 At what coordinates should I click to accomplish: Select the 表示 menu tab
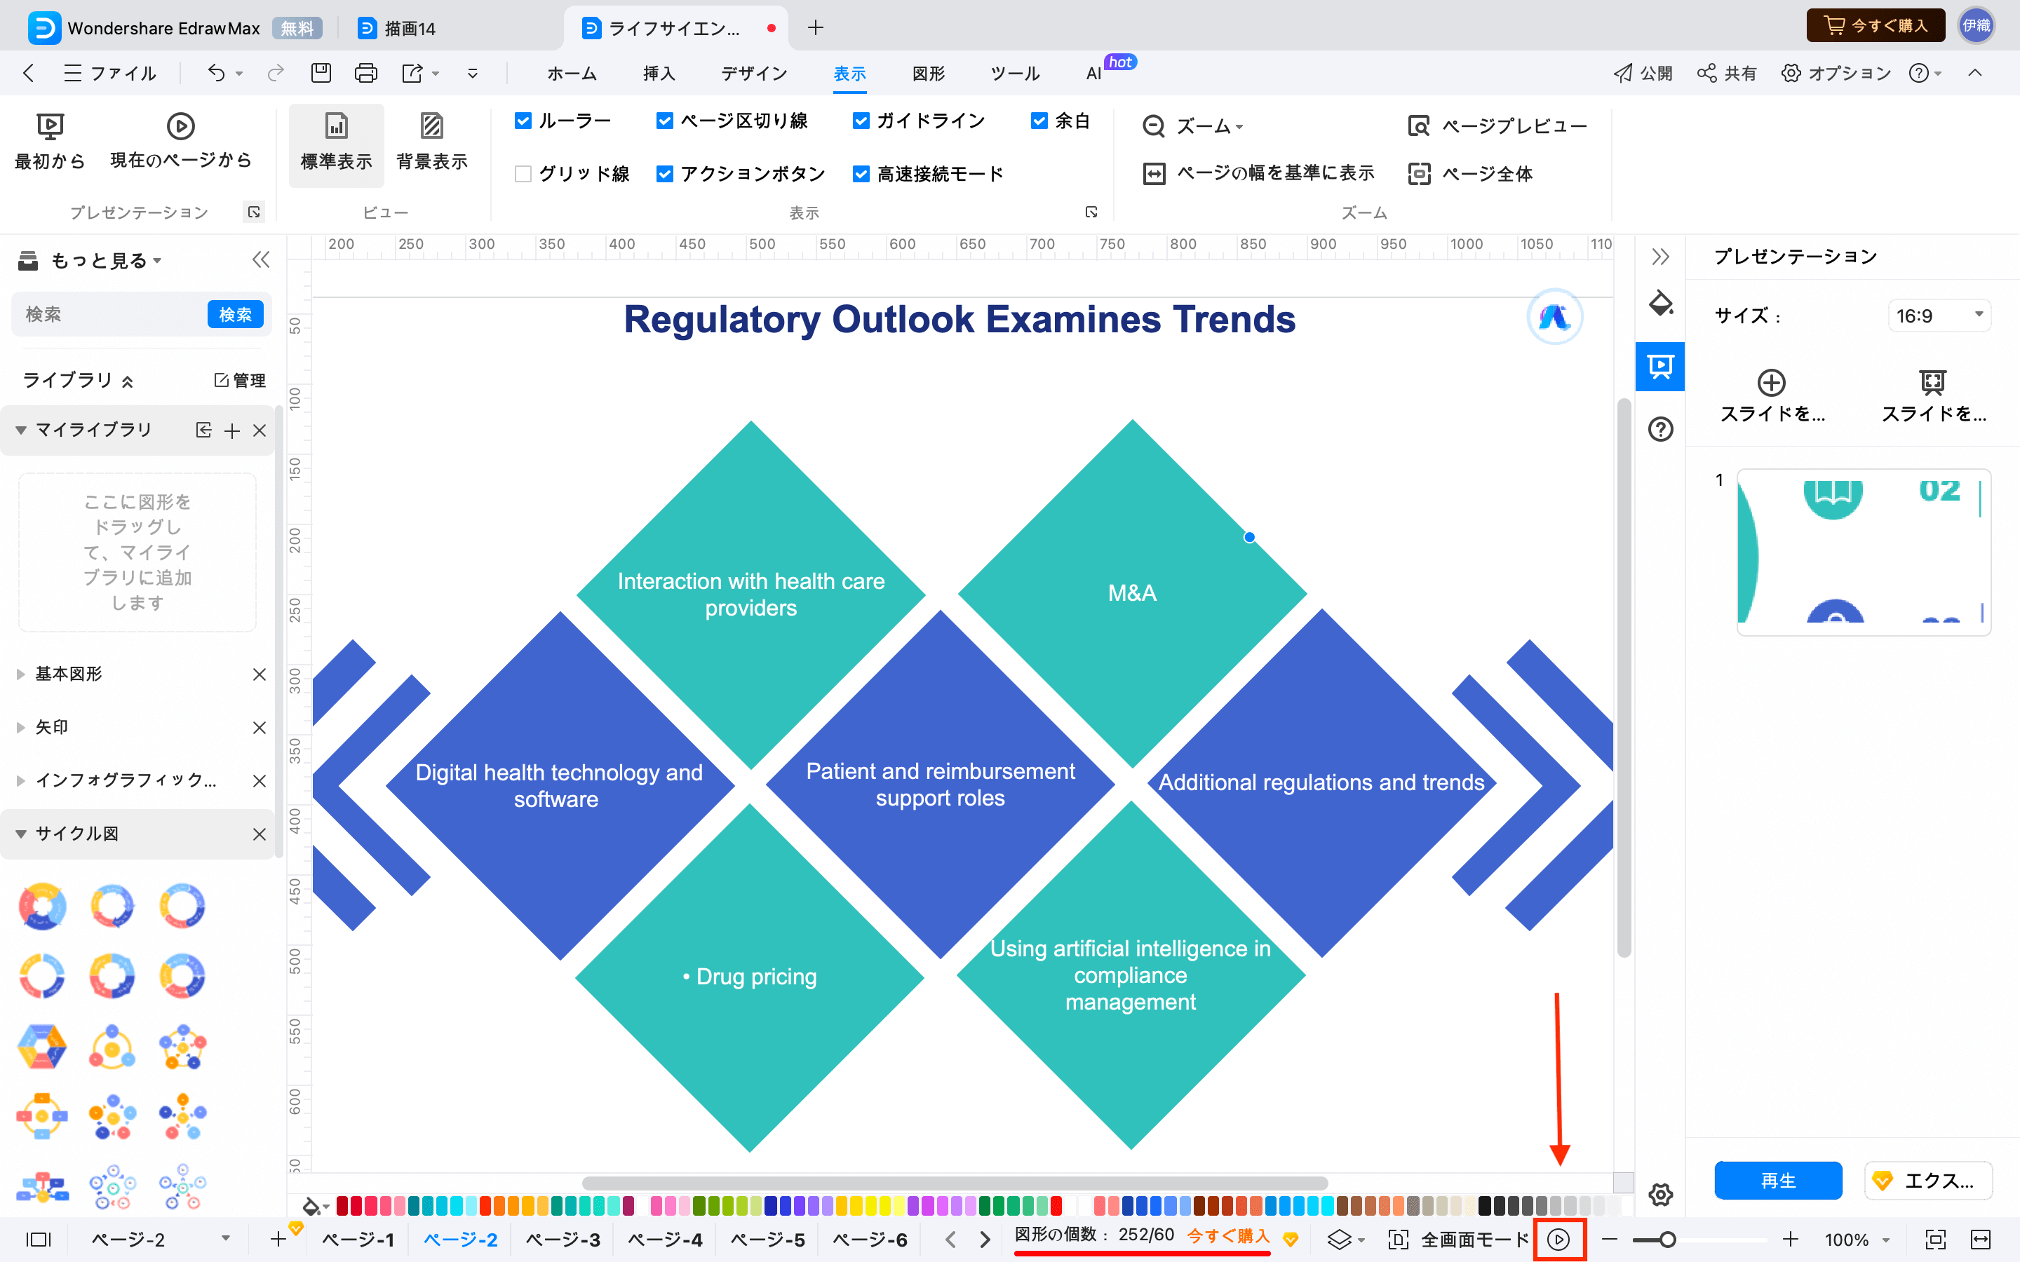click(851, 73)
